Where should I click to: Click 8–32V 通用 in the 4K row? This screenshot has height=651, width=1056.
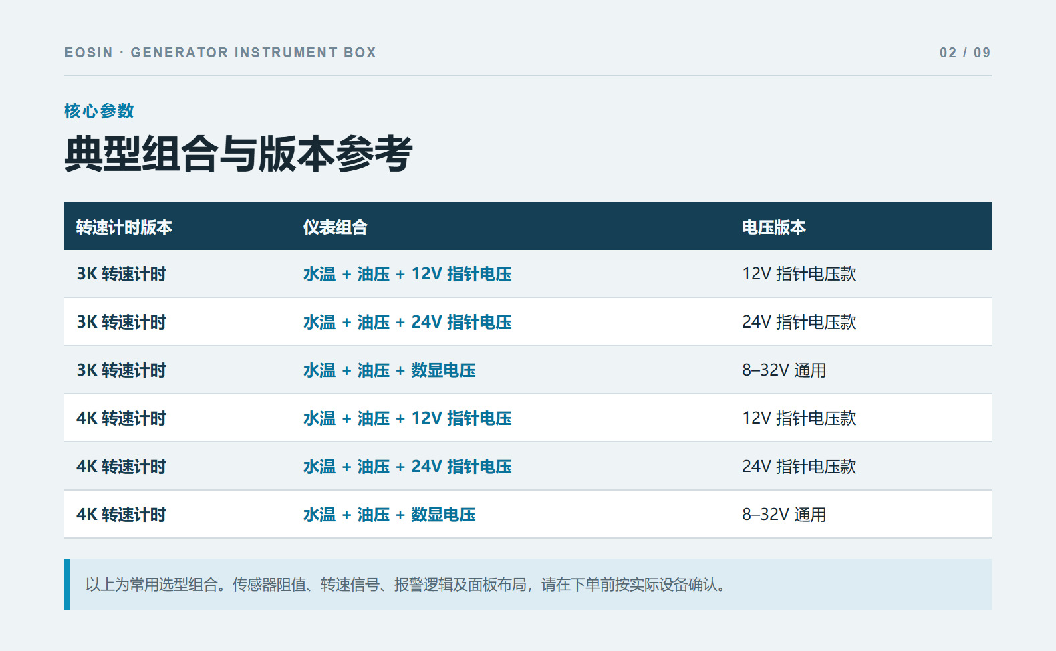point(784,515)
